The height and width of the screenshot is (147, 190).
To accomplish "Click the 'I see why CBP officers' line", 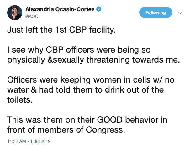I will 79,50.
